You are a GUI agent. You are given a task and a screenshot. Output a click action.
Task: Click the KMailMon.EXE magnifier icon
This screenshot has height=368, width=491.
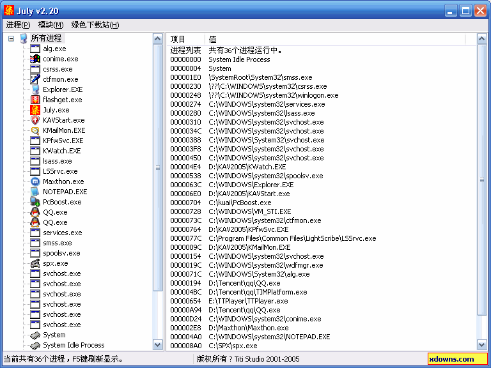pyautogui.click(x=35, y=130)
